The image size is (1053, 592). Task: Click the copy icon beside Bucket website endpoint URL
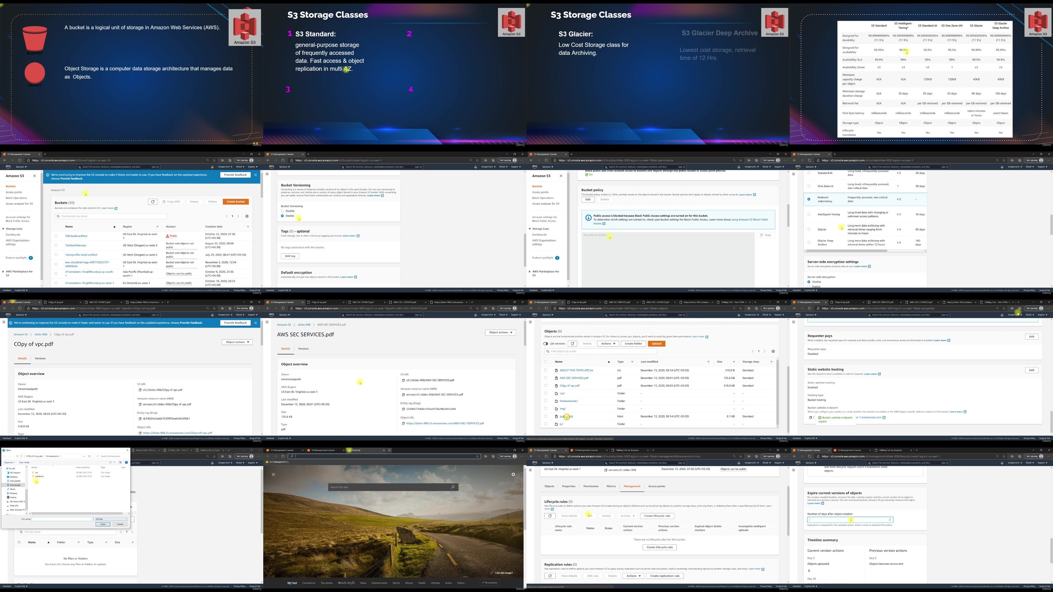pos(810,418)
